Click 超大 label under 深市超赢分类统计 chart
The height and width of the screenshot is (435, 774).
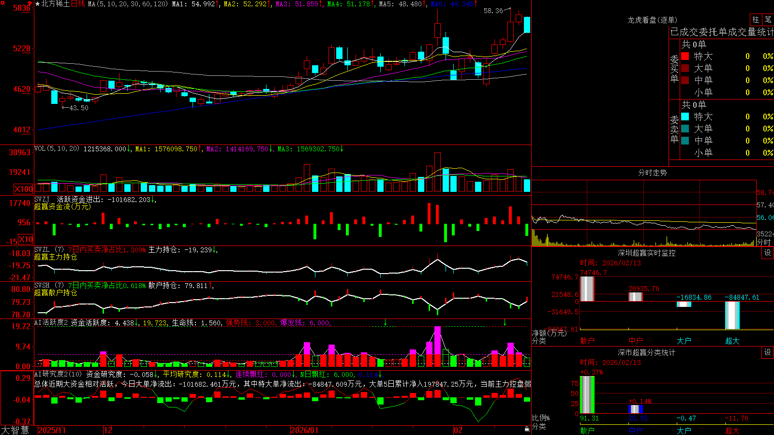click(x=732, y=430)
